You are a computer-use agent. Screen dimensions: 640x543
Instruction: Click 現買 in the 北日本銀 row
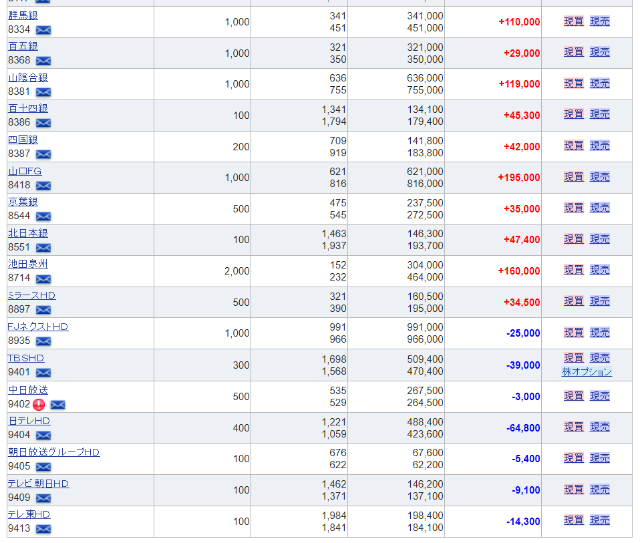point(574,239)
